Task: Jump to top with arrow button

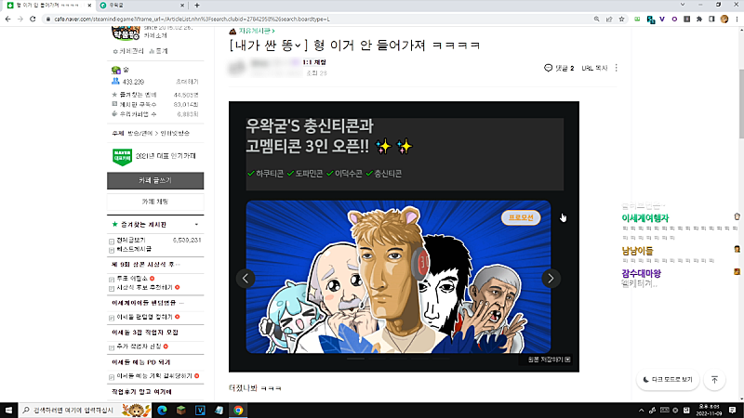Action: pos(714,380)
